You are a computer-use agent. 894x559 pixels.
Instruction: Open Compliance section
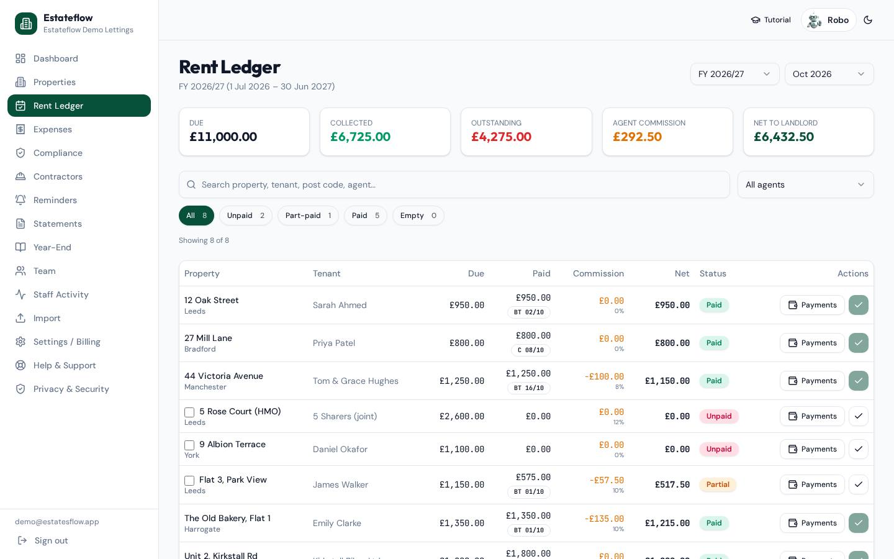tap(79, 153)
